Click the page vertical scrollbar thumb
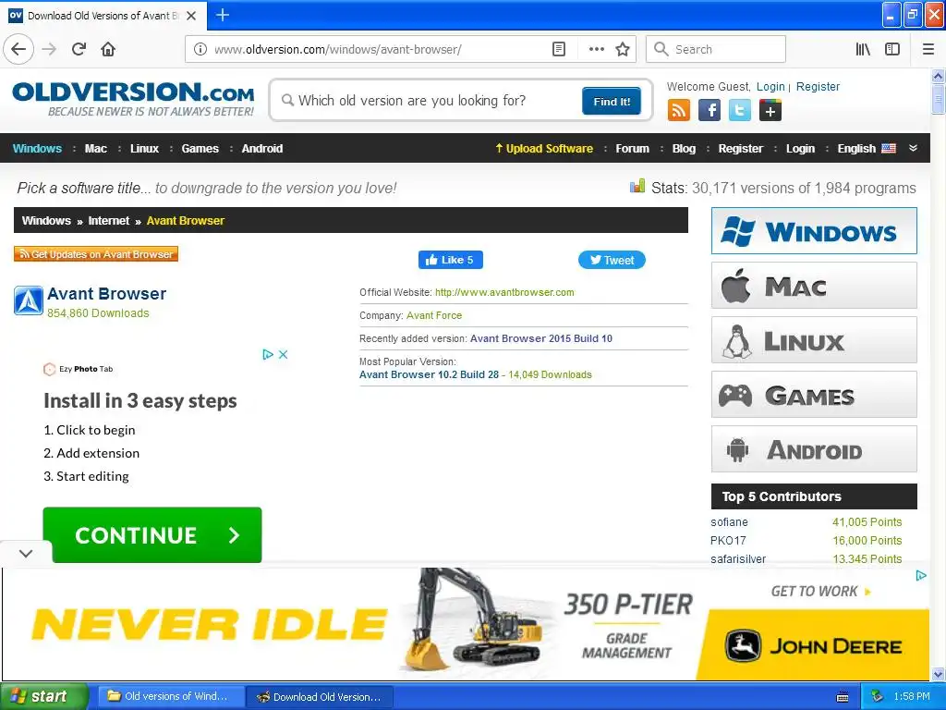The height and width of the screenshot is (710, 946). tap(938, 100)
